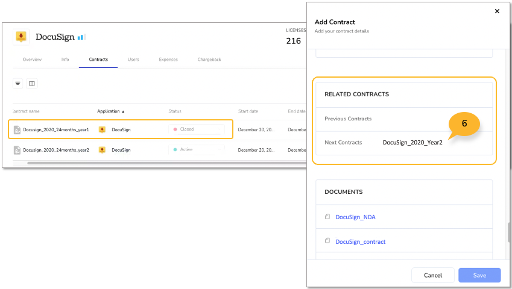Click the Cancel button

[x=432, y=275]
